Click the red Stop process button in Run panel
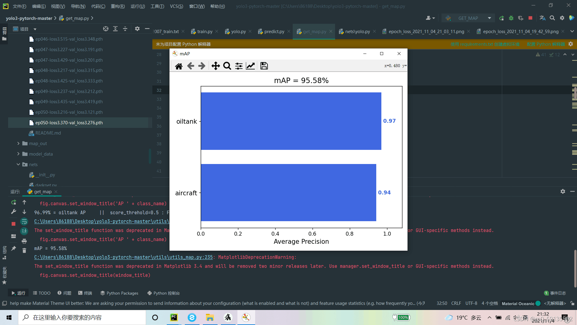 [14, 224]
